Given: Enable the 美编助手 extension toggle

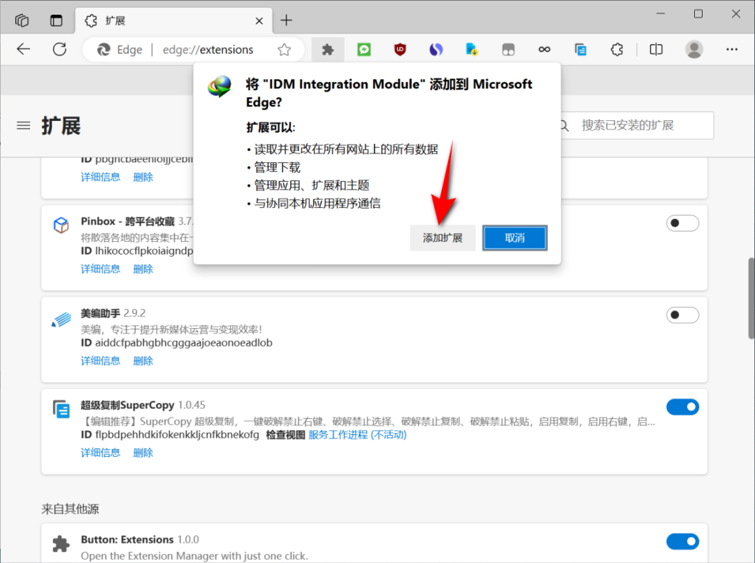Looking at the screenshot, I should [682, 315].
